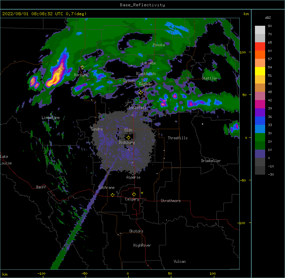Click the right axis -50 km tick label
The height and width of the screenshot is (278, 285).
point(243,180)
